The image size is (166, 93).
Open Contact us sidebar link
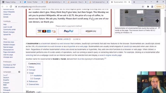7,14
